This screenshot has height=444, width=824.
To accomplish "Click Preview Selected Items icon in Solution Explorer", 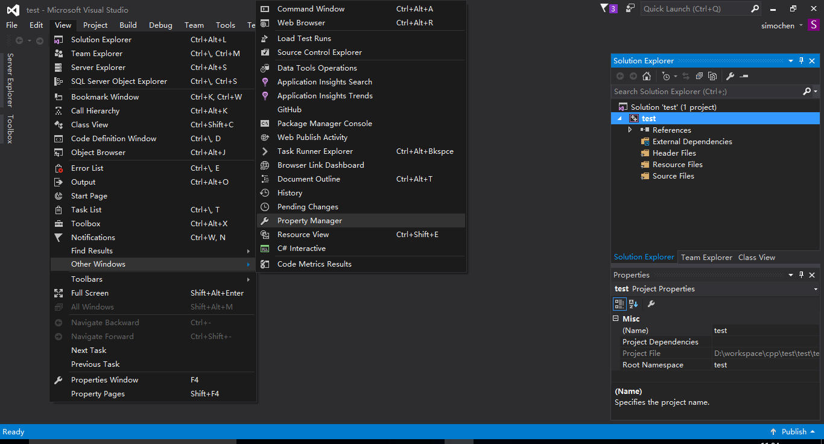I will 744,76.
